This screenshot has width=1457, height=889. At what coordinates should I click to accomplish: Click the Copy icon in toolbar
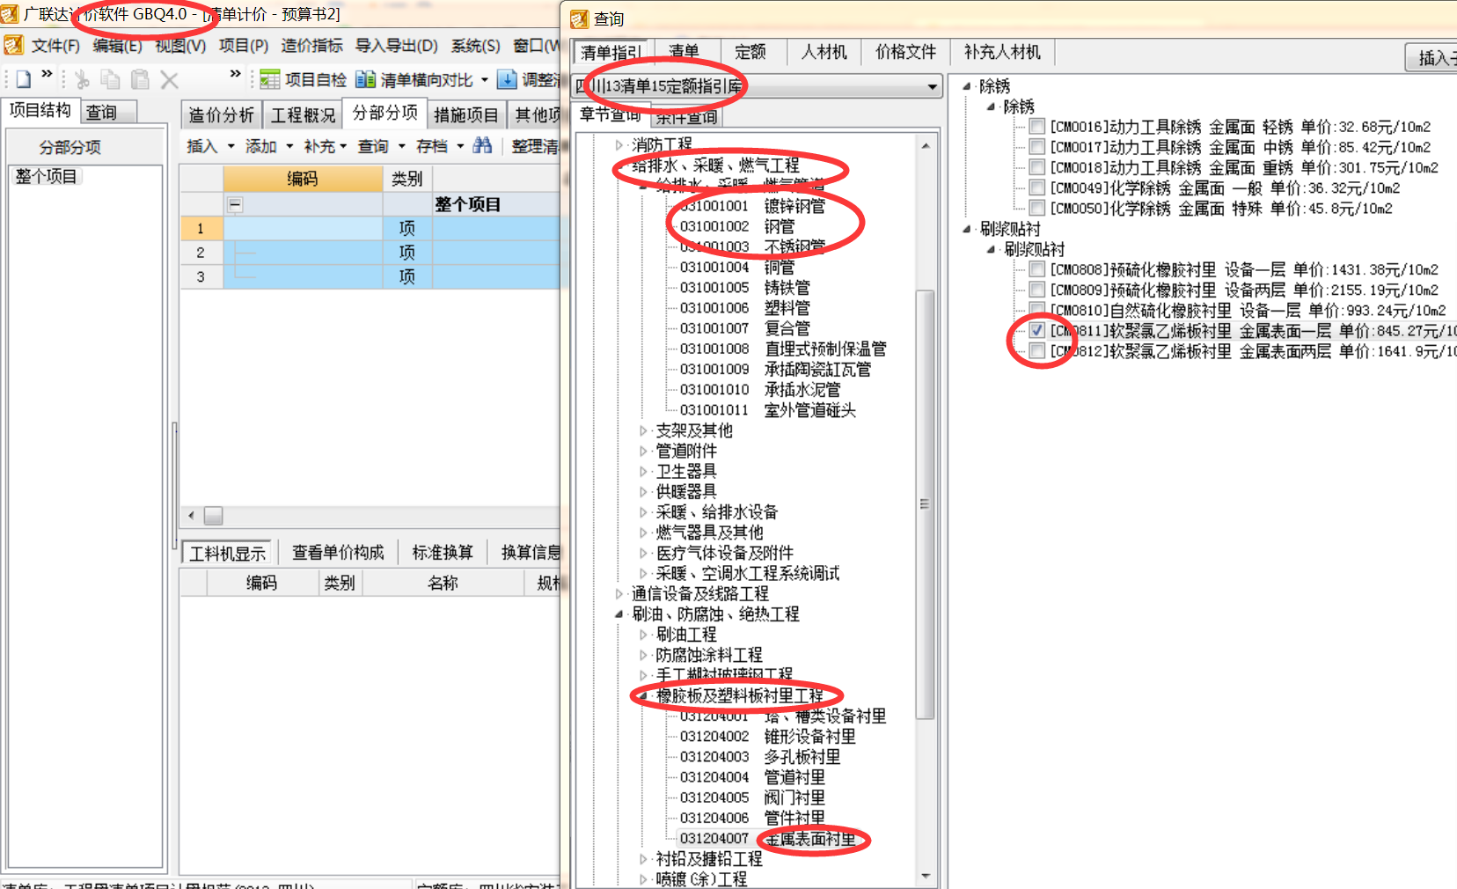click(110, 79)
